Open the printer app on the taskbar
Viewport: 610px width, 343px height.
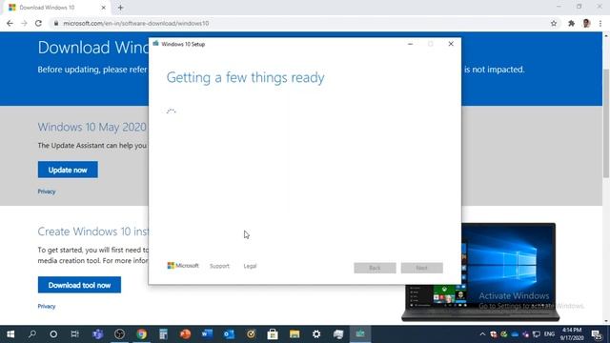pos(338,334)
